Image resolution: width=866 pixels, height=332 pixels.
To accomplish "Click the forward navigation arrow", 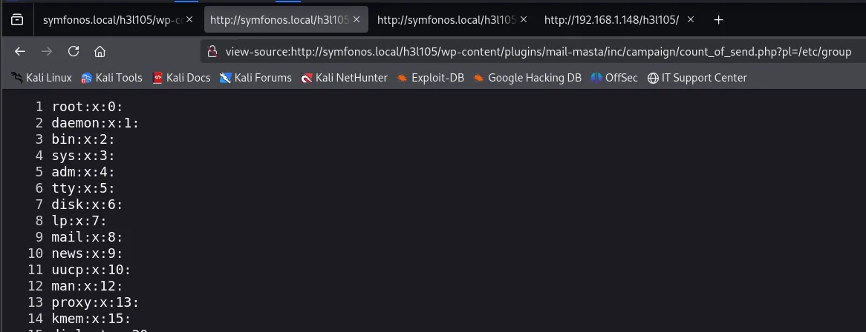I will coord(47,51).
